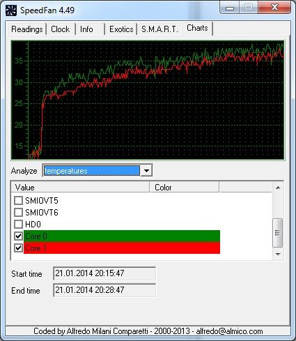Click the sensor list scrollbar thumb

click(278, 233)
